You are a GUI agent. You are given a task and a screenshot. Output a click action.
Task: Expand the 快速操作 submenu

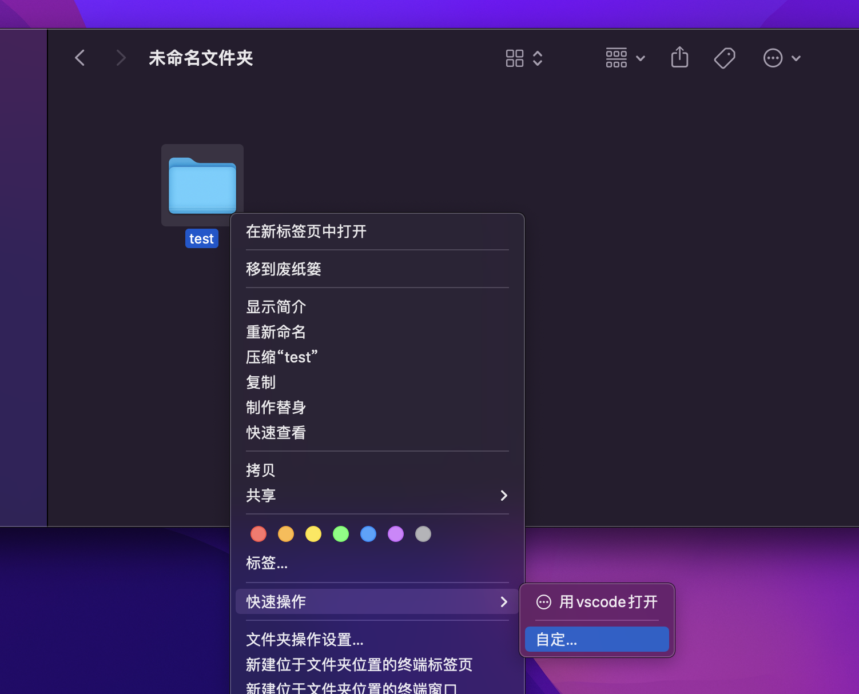[x=377, y=601]
